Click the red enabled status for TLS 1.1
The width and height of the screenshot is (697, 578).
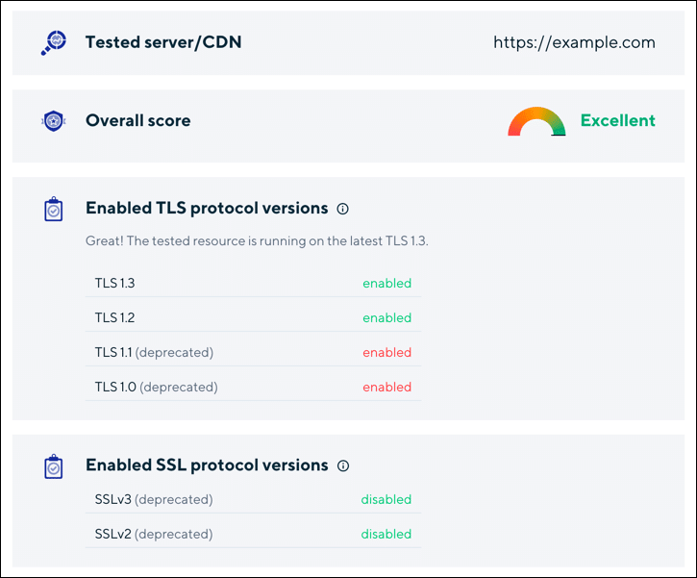point(386,353)
